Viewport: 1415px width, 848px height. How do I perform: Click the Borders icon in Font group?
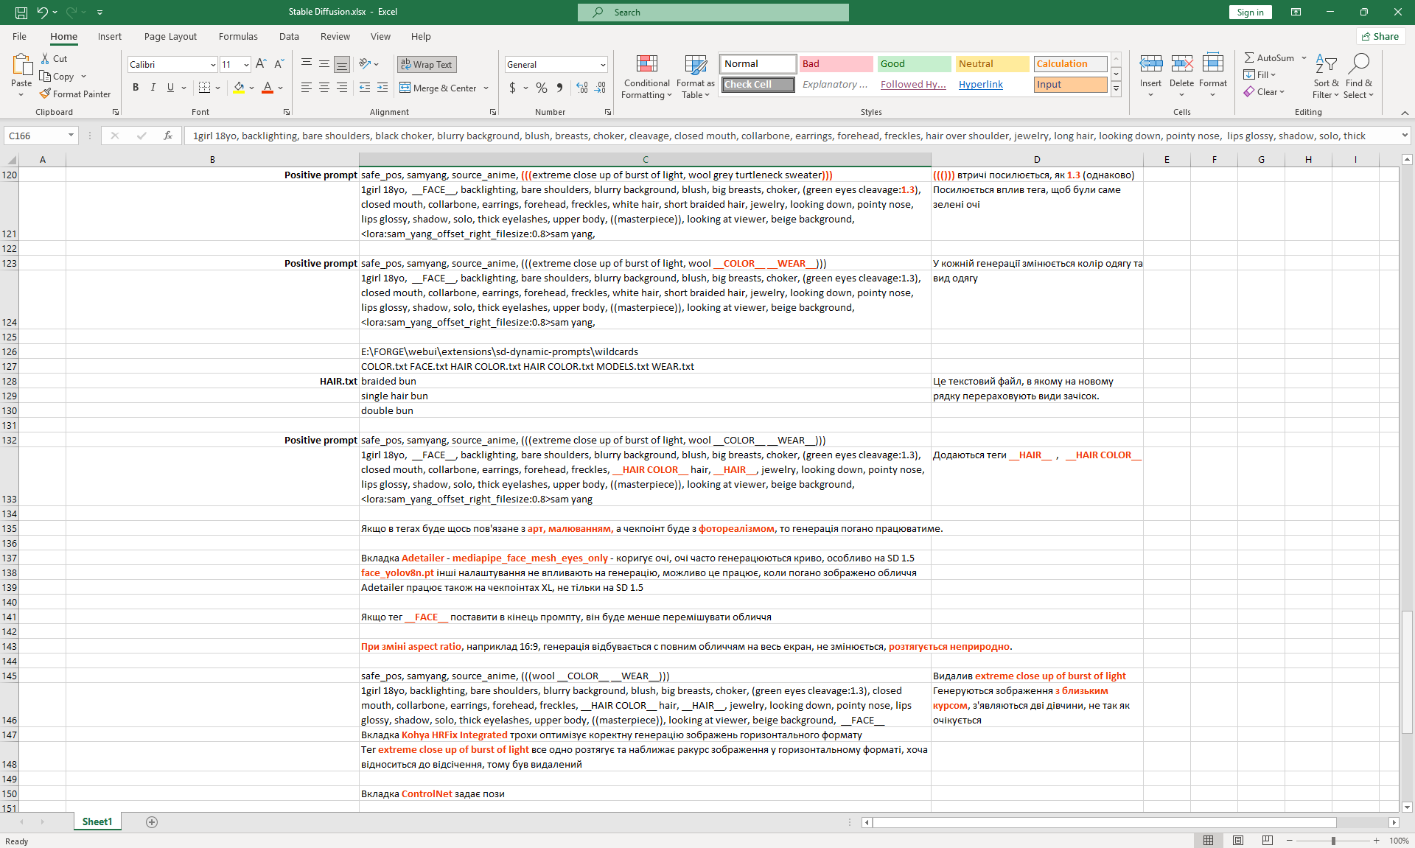205,88
